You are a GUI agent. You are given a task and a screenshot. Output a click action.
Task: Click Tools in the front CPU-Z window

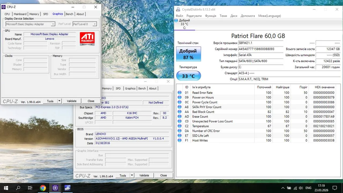click(x=50, y=101)
